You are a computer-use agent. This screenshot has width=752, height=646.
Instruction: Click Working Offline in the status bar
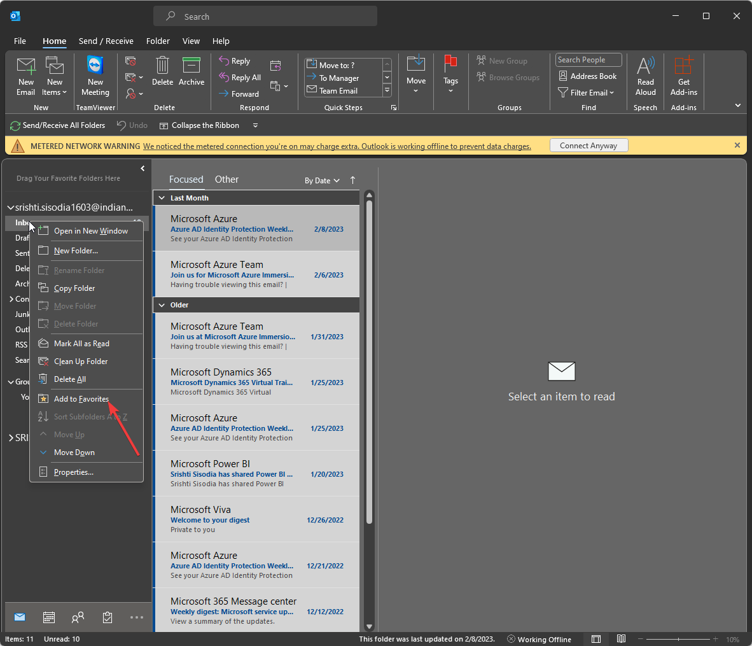[539, 639]
